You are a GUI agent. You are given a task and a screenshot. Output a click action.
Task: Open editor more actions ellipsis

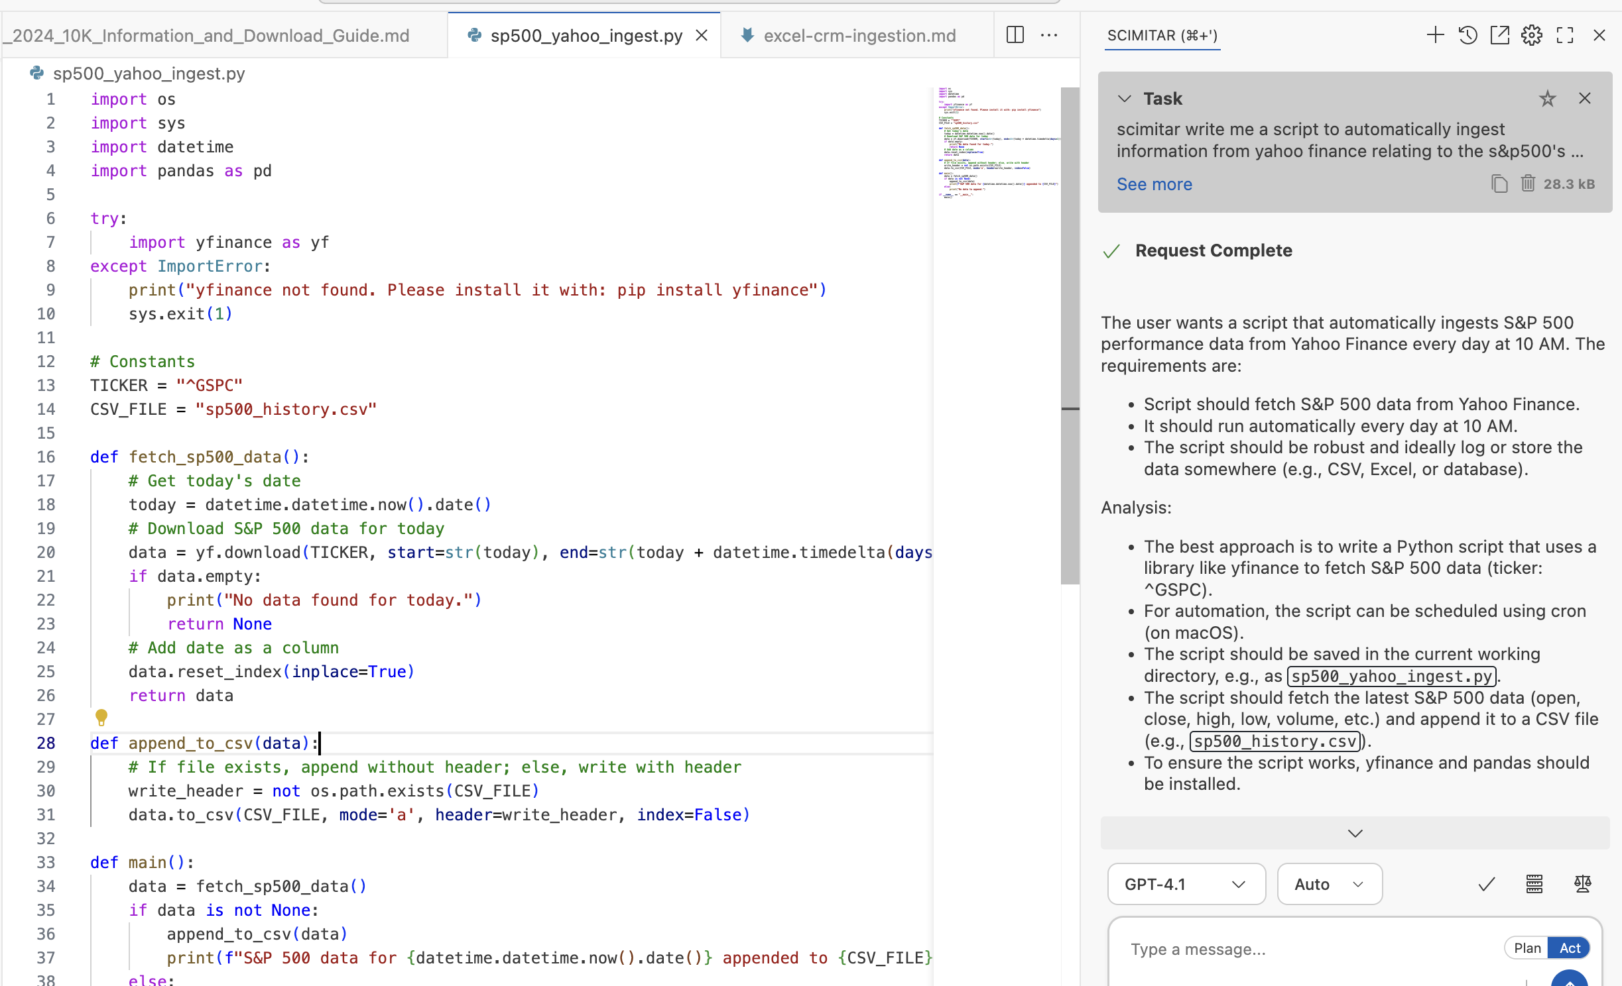(x=1049, y=35)
